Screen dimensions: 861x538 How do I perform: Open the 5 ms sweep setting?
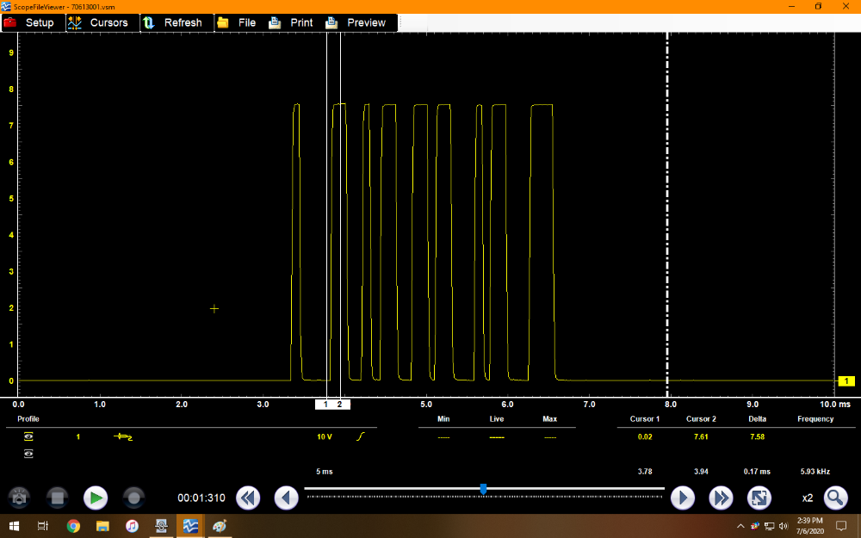324,472
